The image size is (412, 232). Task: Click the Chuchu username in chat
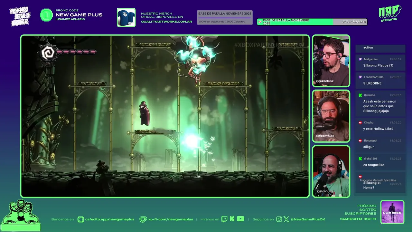click(x=369, y=122)
